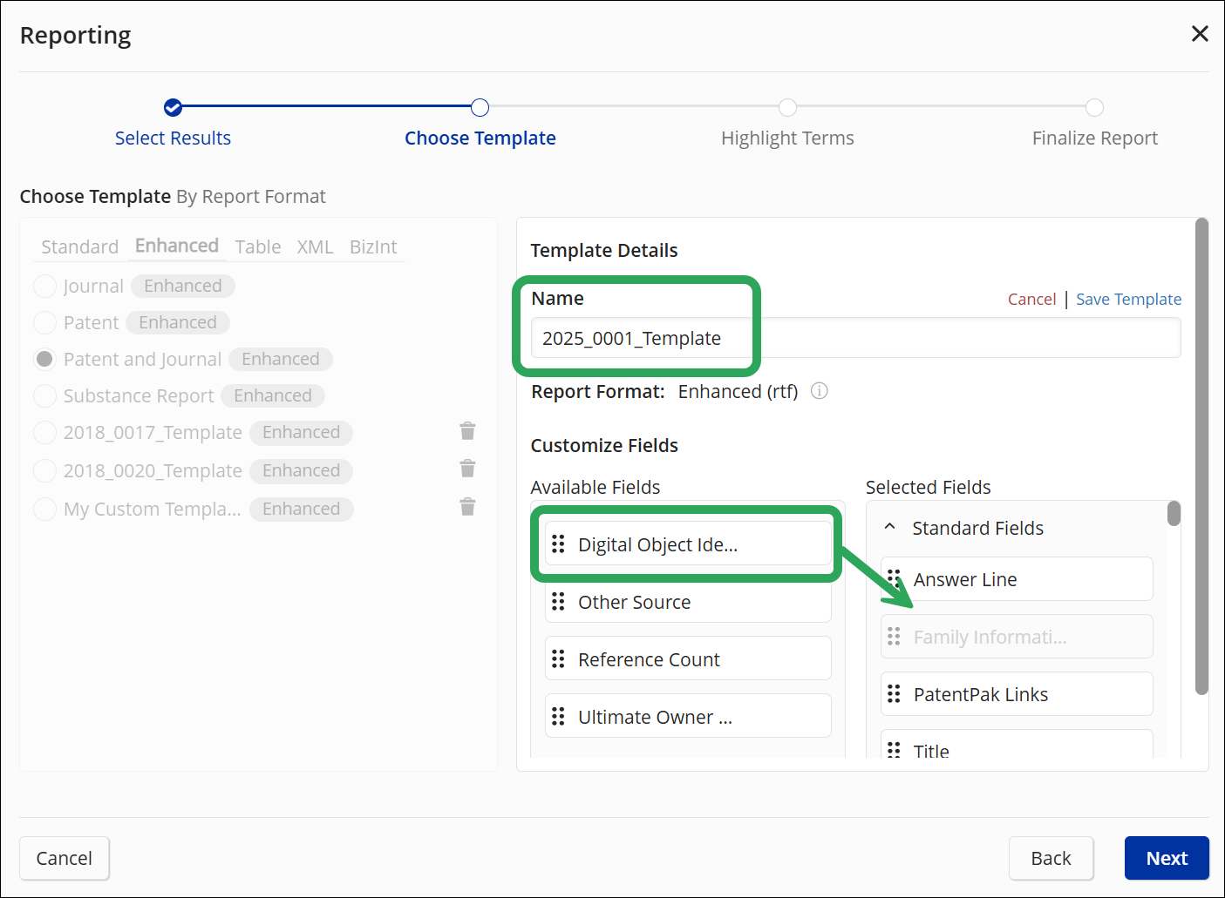Click the Finalize Report step label
Image resolution: width=1225 pixels, height=898 pixels.
coord(1095,138)
